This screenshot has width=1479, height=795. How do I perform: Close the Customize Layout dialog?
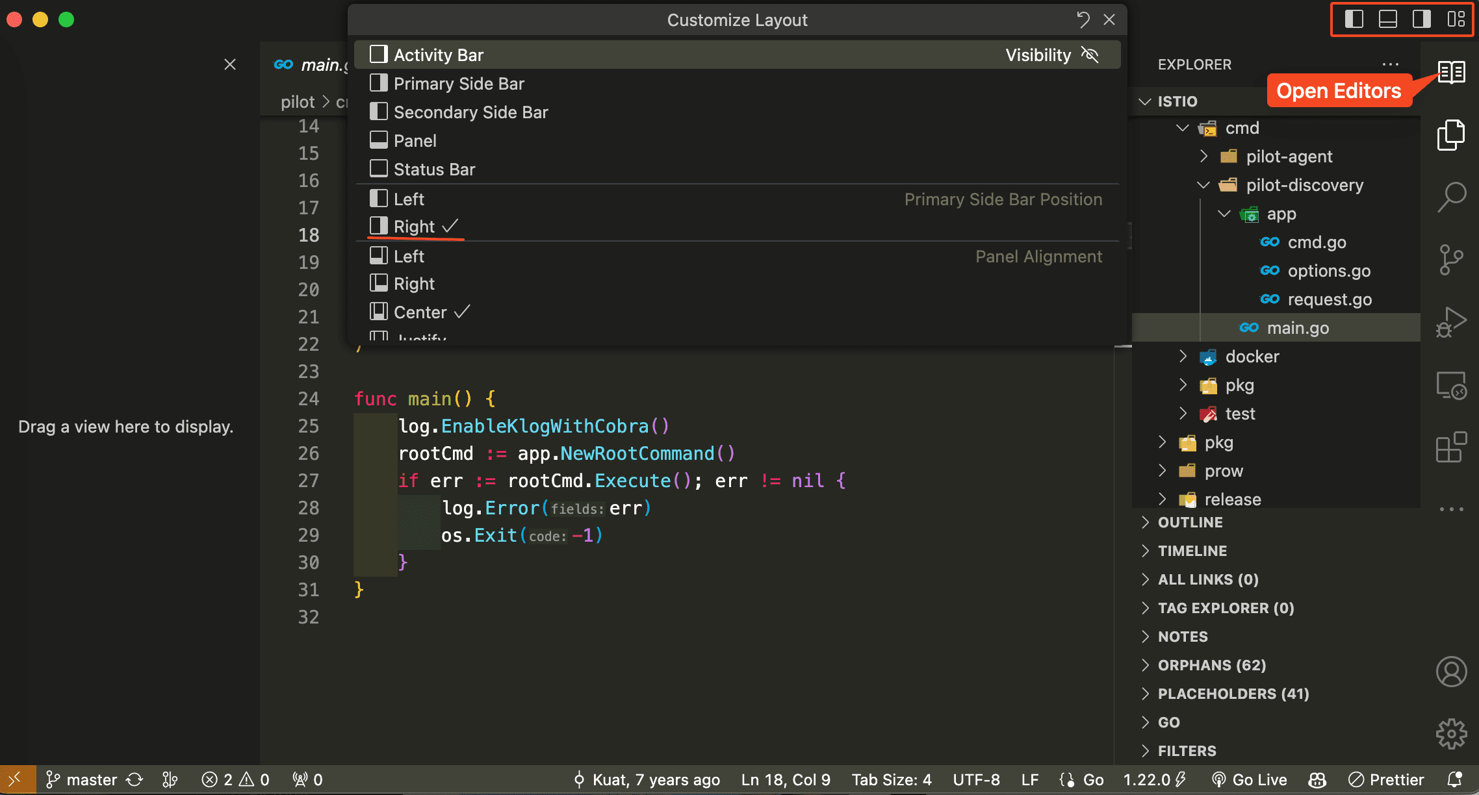tap(1109, 20)
